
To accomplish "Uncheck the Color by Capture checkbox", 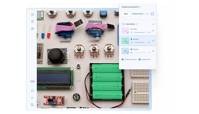I will tap(123, 59).
